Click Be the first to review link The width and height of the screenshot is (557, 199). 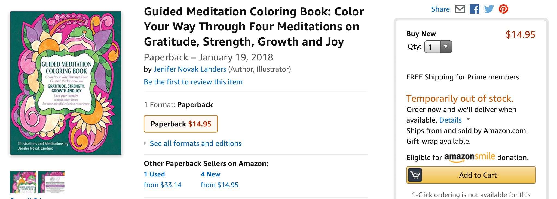pos(193,82)
